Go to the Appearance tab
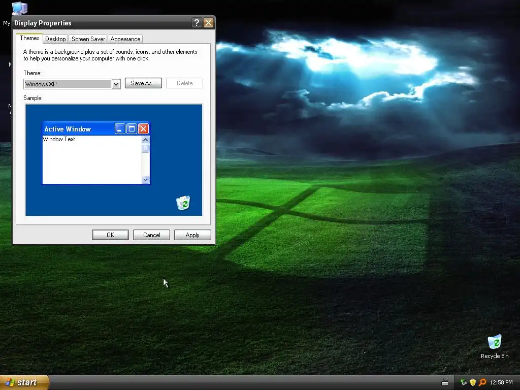Viewport: 520px width, 390px height. (125, 39)
